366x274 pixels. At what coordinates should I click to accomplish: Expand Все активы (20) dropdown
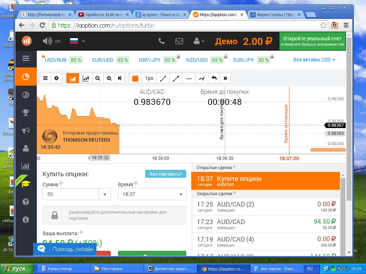click(x=314, y=60)
